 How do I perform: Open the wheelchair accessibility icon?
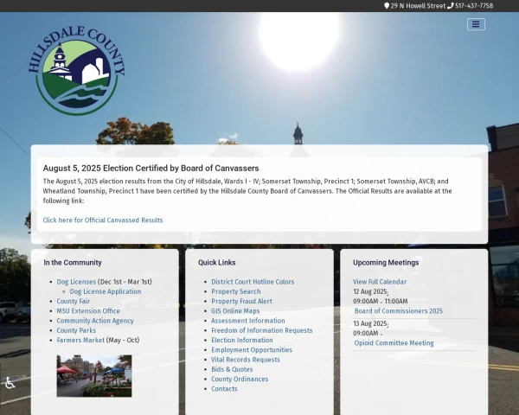point(10,382)
